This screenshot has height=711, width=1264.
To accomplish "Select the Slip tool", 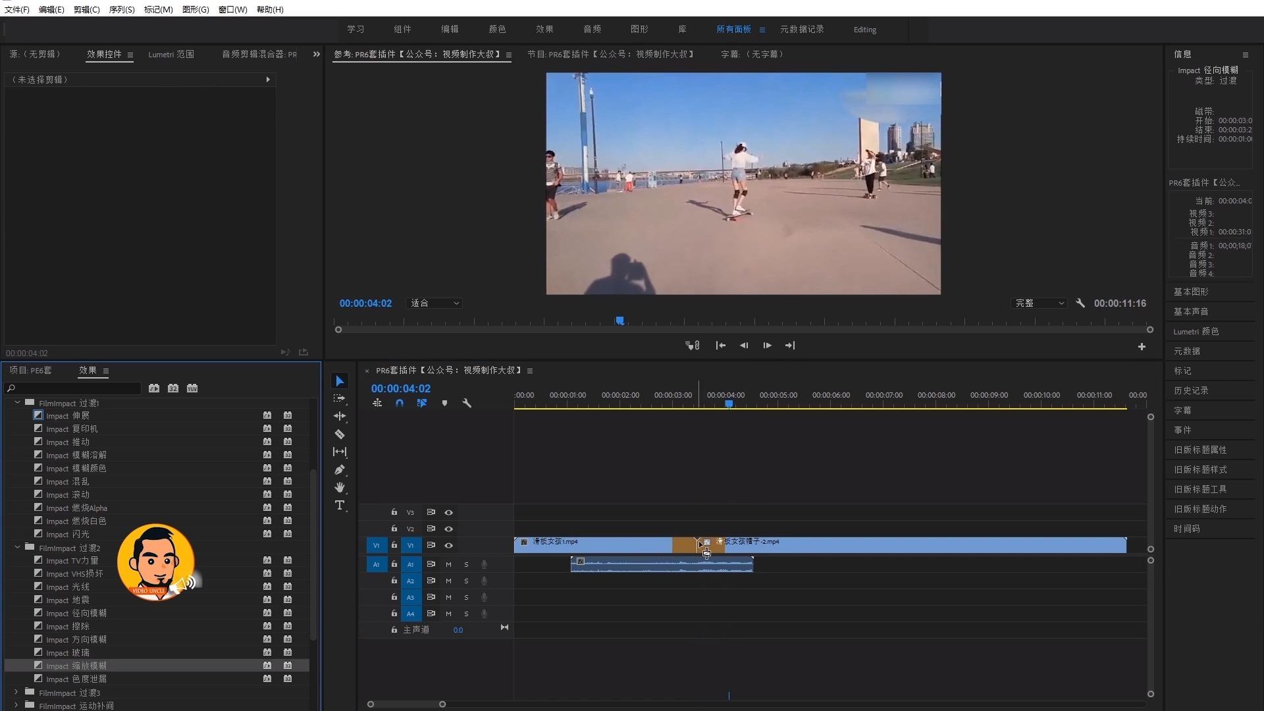I will 340,452.
